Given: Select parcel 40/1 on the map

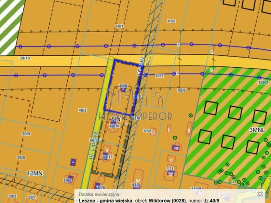Looking at the screenshot, I should [120, 26].
